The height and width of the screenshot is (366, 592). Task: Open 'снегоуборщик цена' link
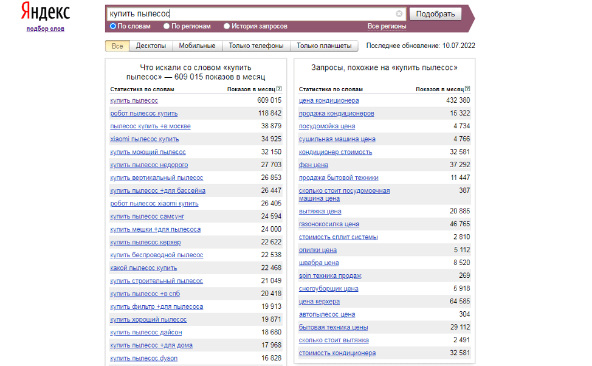pyautogui.click(x=328, y=288)
